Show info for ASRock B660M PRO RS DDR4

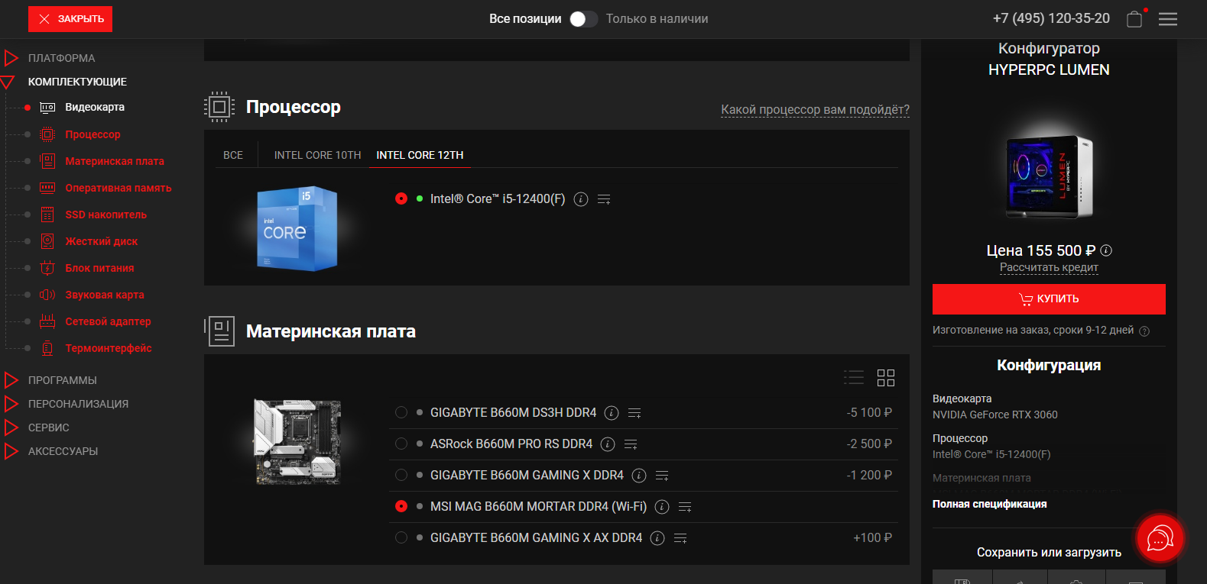click(608, 444)
